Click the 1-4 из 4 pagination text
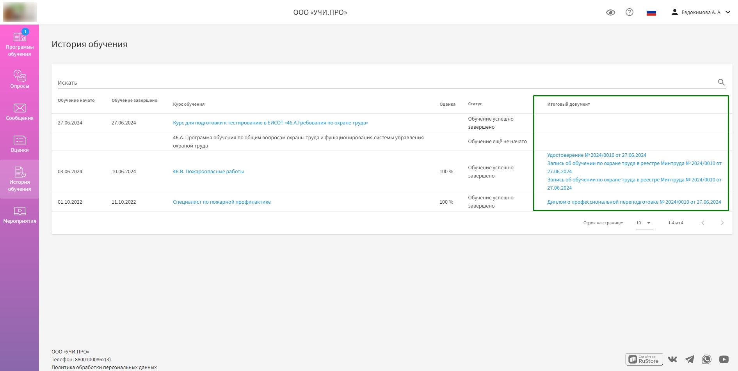Screen dimensions: 738x371 676,223
